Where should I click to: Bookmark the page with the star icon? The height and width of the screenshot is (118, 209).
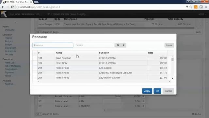tap(191, 7)
